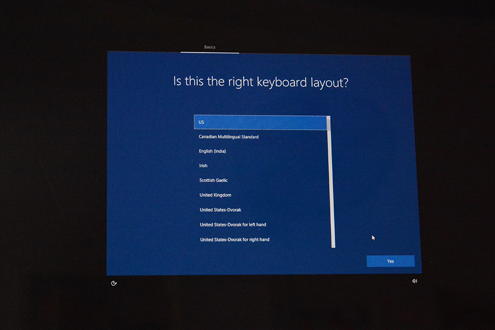This screenshot has height=330, width=495.
Task: Click the underline indicator below Basics
Action: click(x=210, y=52)
